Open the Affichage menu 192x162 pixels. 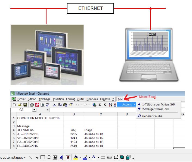pos(44,99)
